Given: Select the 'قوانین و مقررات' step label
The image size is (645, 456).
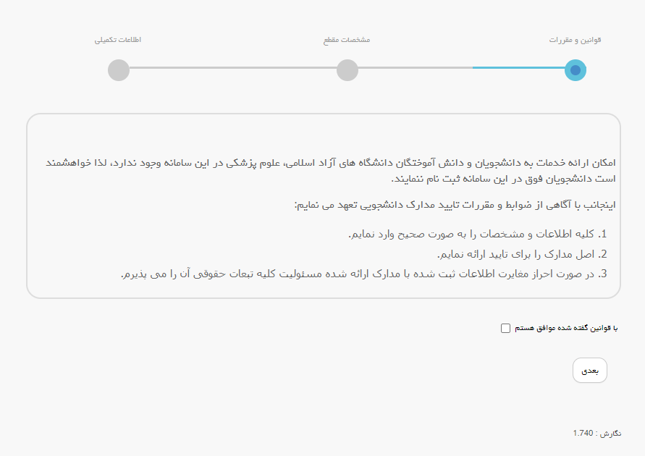Looking at the screenshot, I should [575, 40].
